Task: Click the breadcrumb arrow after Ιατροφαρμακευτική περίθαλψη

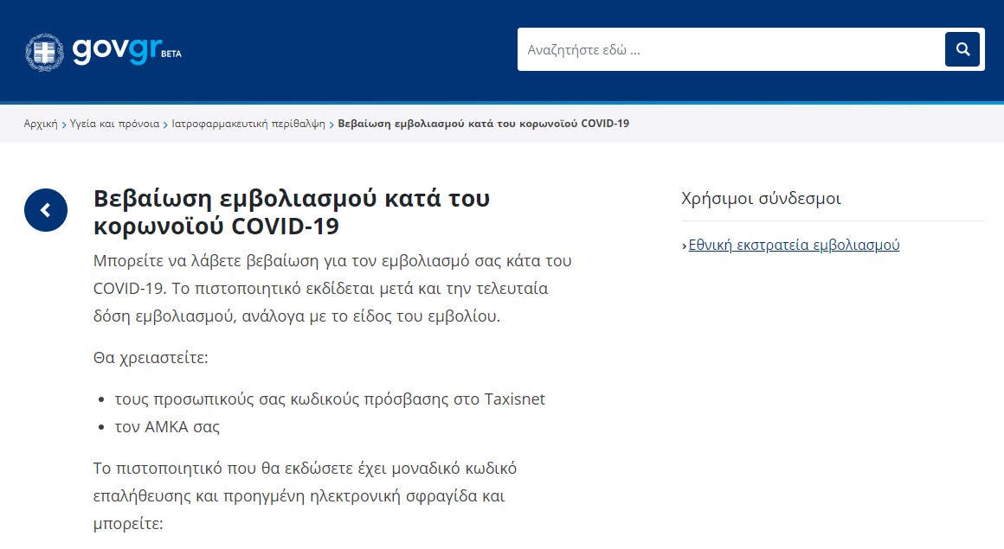Action: click(x=331, y=124)
